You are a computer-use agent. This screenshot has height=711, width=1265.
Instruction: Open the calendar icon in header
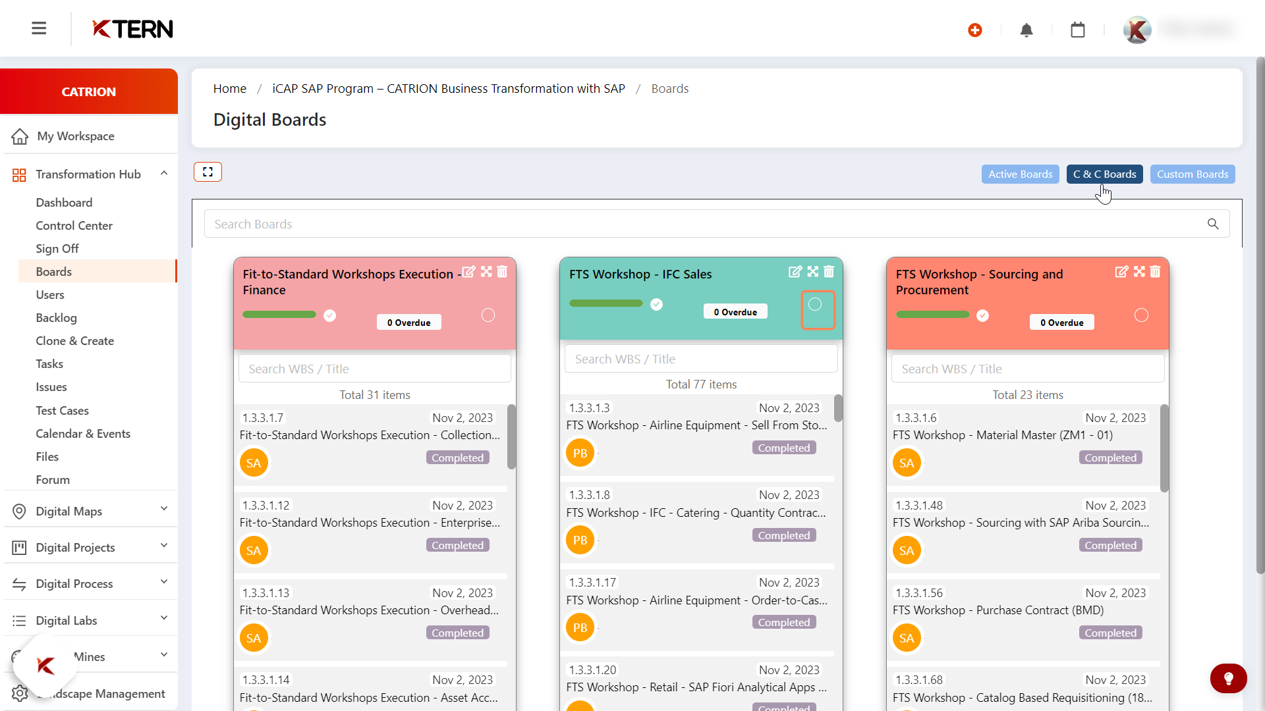click(x=1078, y=30)
